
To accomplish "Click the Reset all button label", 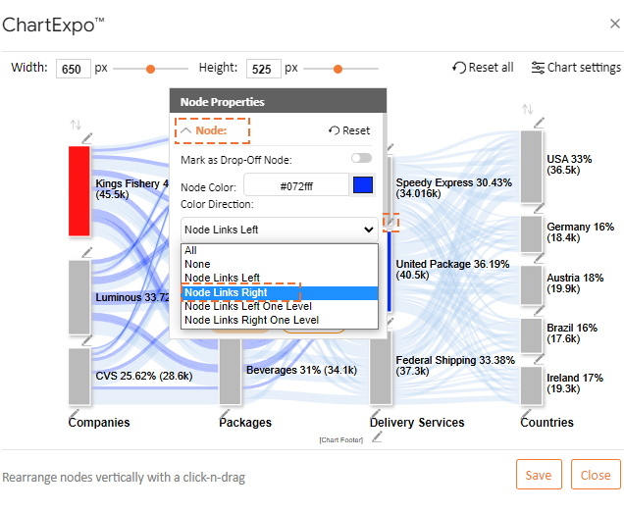I will pyautogui.click(x=492, y=68).
